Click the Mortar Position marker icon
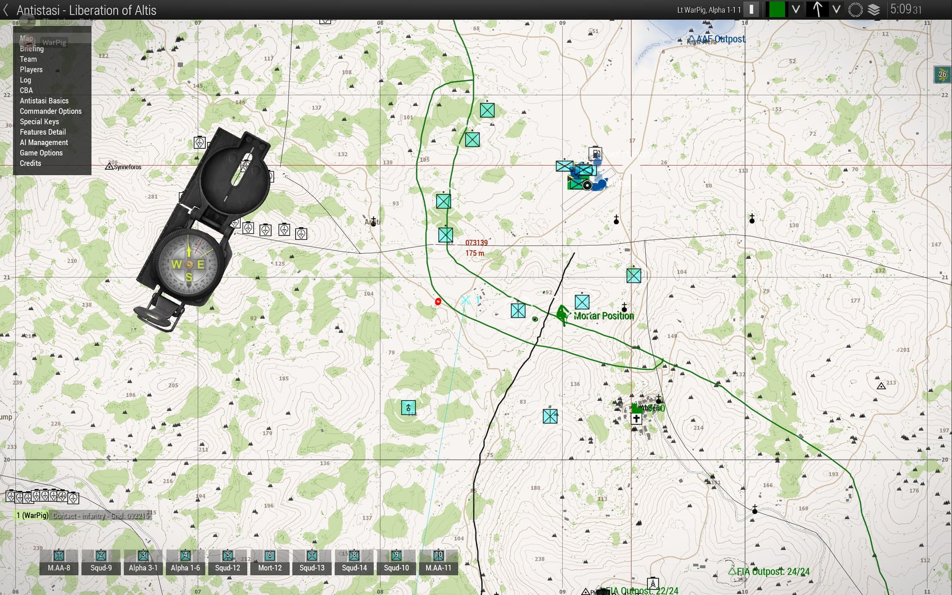 [x=562, y=314]
